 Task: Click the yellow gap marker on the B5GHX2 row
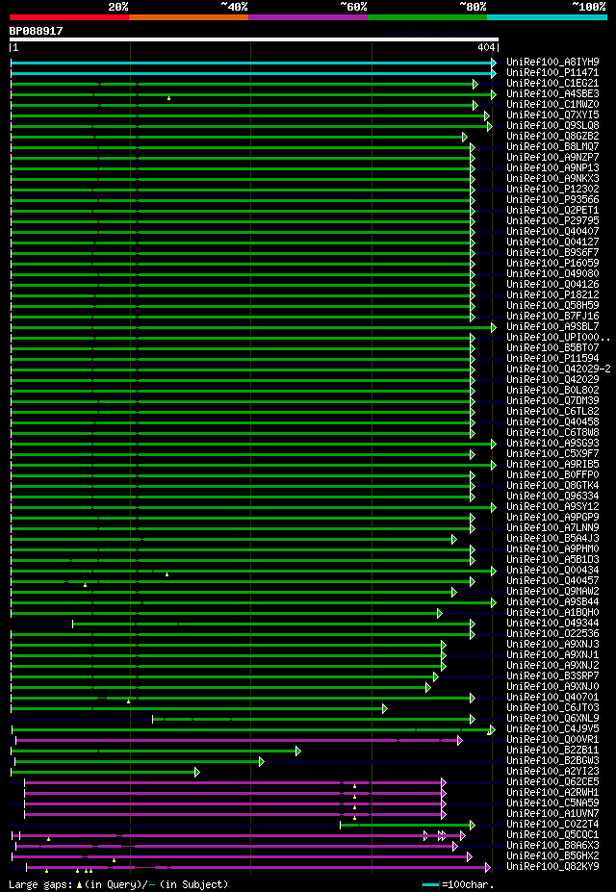(x=114, y=860)
